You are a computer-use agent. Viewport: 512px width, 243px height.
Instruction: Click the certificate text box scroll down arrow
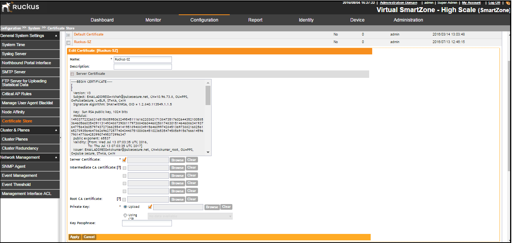(x=208, y=152)
